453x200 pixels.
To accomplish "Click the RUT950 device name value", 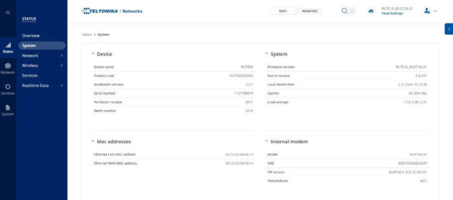I will pos(247,67).
